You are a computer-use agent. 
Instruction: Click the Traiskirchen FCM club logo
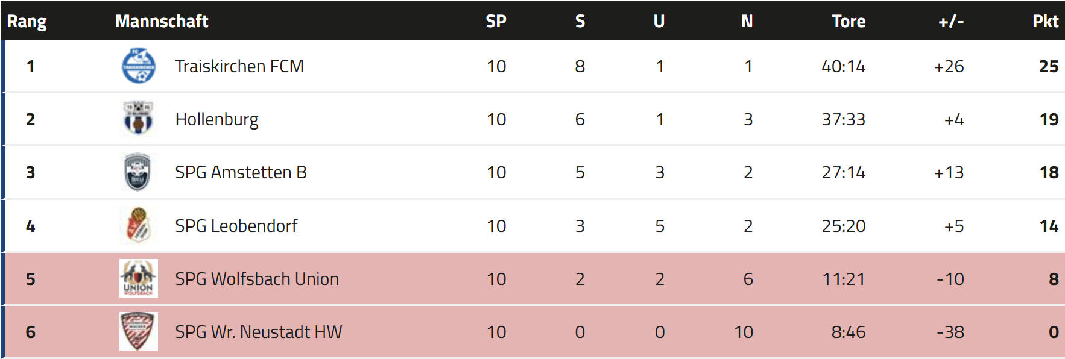pyautogui.click(x=139, y=66)
